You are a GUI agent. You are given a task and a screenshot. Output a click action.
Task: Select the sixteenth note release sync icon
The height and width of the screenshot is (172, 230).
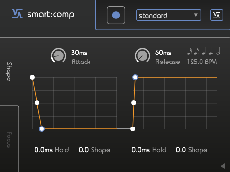pos(189,51)
